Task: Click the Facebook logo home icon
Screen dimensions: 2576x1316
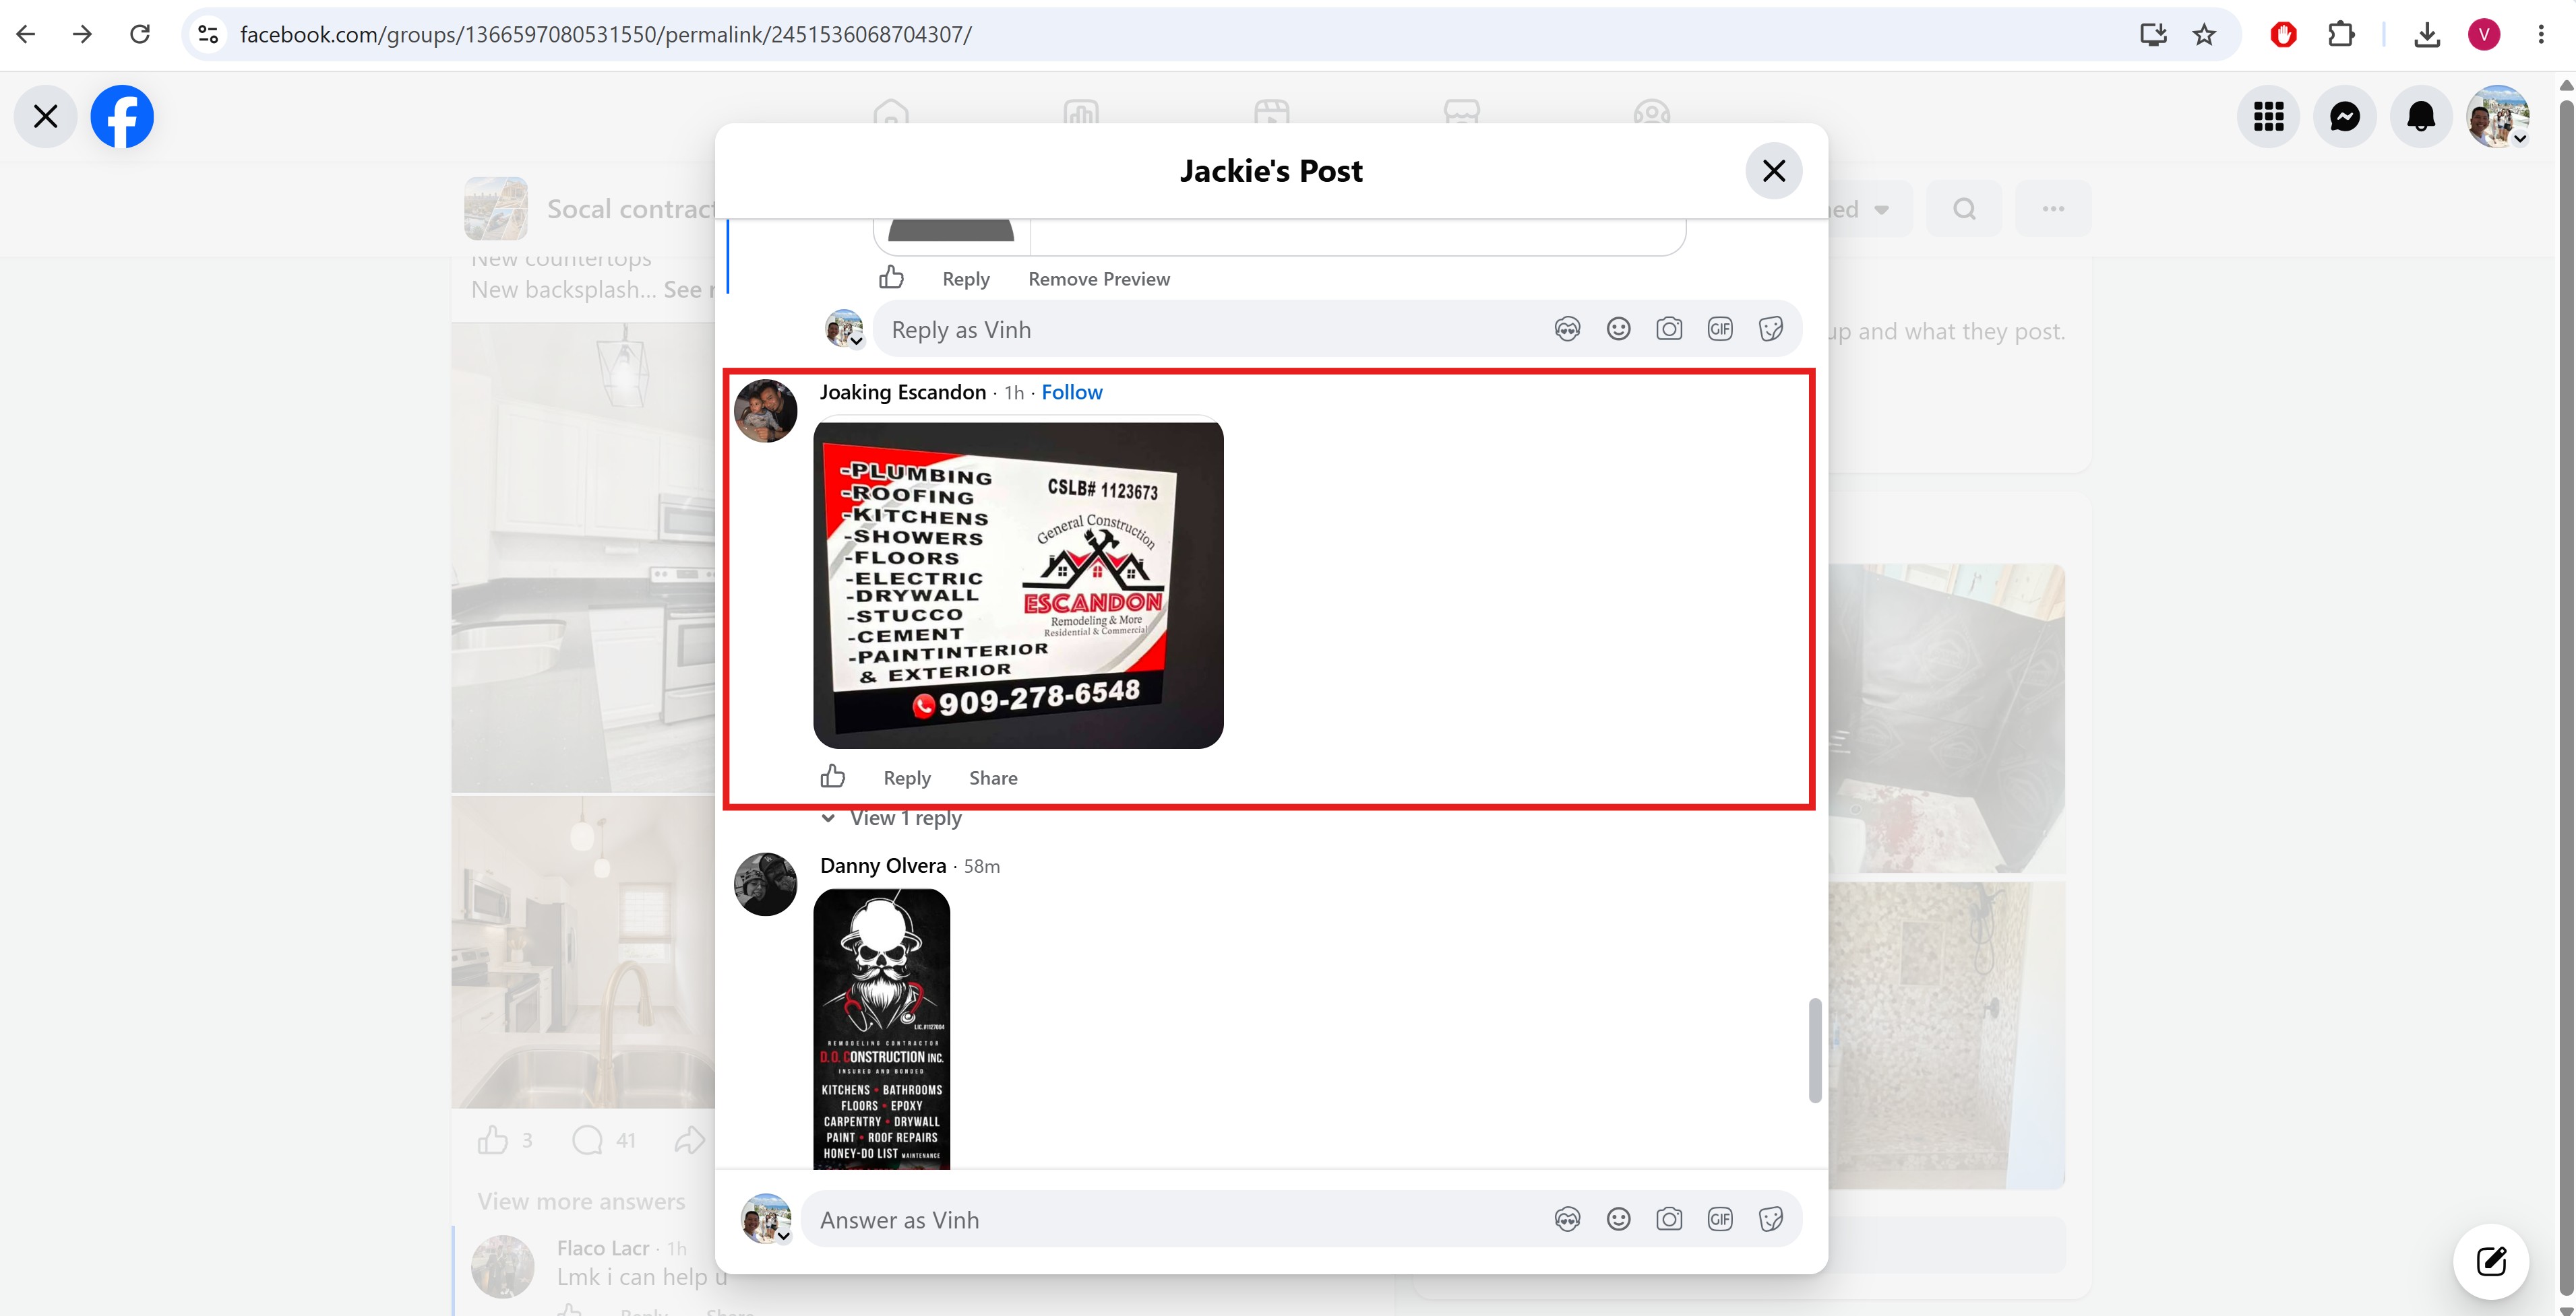Action: click(x=122, y=117)
